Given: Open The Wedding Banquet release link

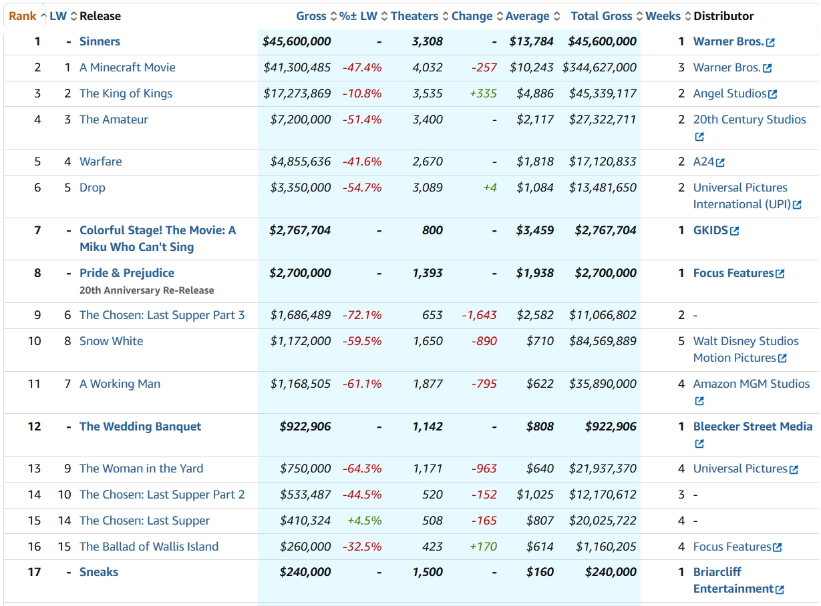Looking at the screenshot, I should [x=140, y=426].
